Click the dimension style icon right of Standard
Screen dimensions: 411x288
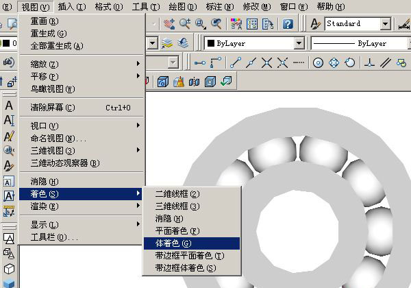(404, 24)
